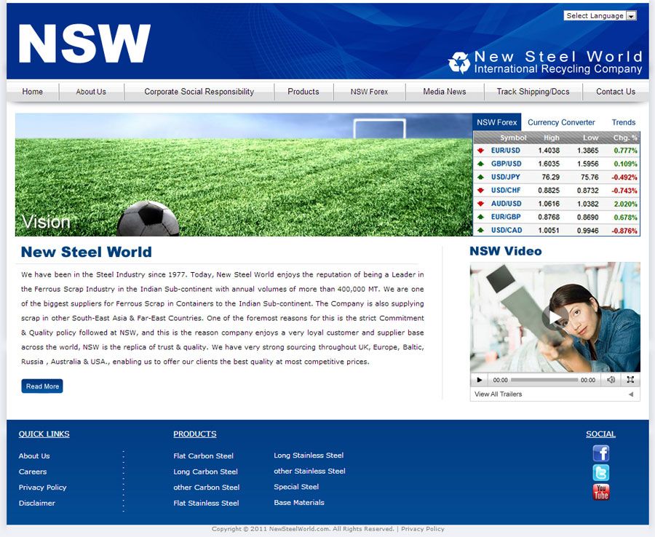Click the green up arrow for USD/JPY
The image size is (655, 537).
pos(480,177)
